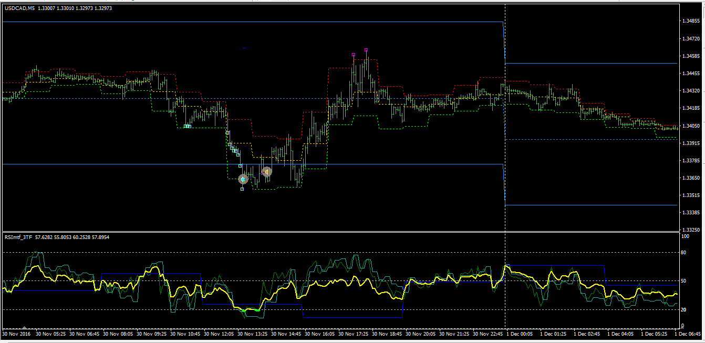Click time label 30 Nov 16:05
Screen dimensions: 705x343
pyautogui.click(x=320, y=334)
